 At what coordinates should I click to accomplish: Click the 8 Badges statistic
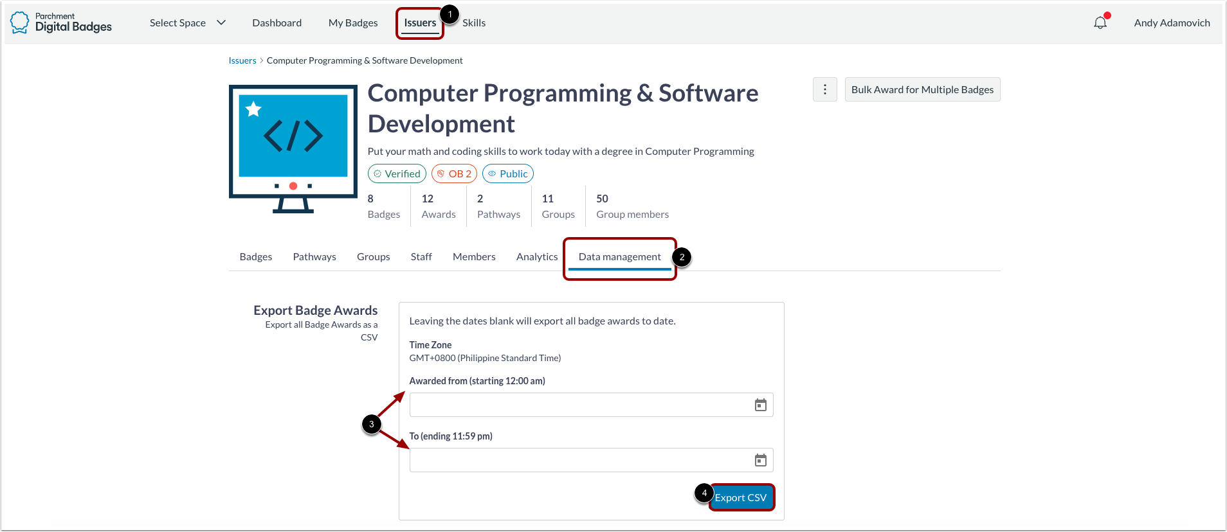coord(384,206)
